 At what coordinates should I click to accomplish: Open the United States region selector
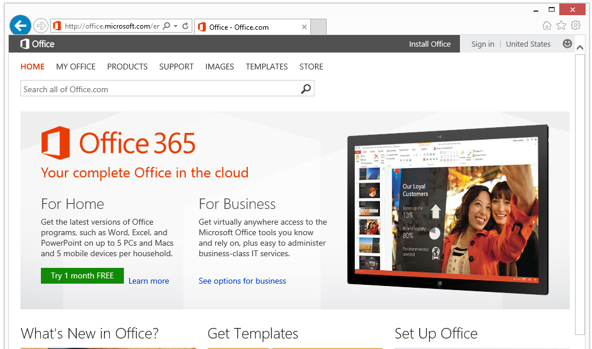point(528,44)
